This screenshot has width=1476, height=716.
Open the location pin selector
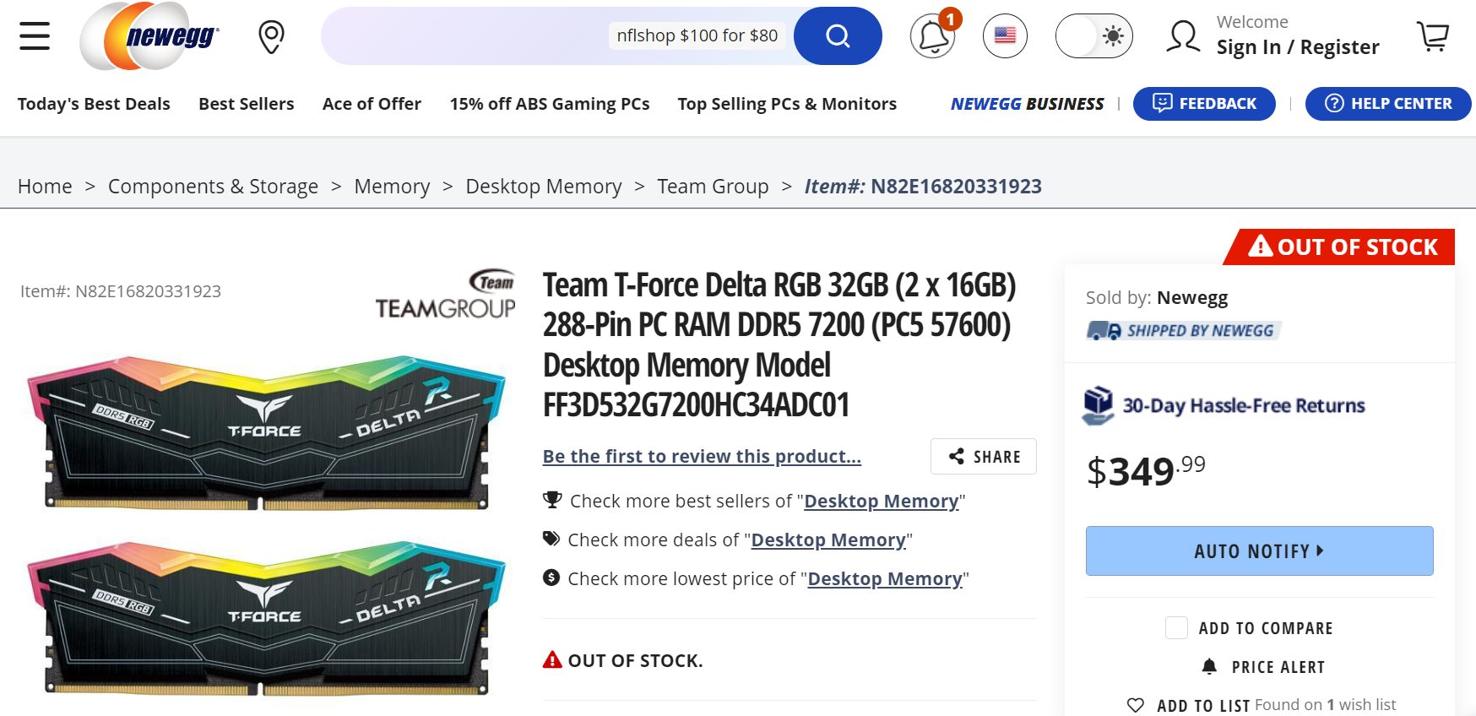pos(271,37)
